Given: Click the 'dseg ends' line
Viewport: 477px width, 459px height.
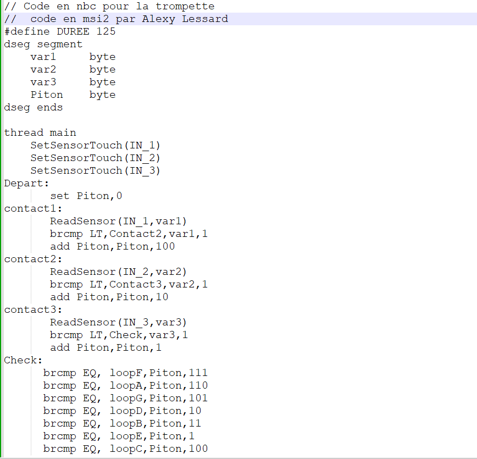Looking at the screenshot, I should 34,107.
